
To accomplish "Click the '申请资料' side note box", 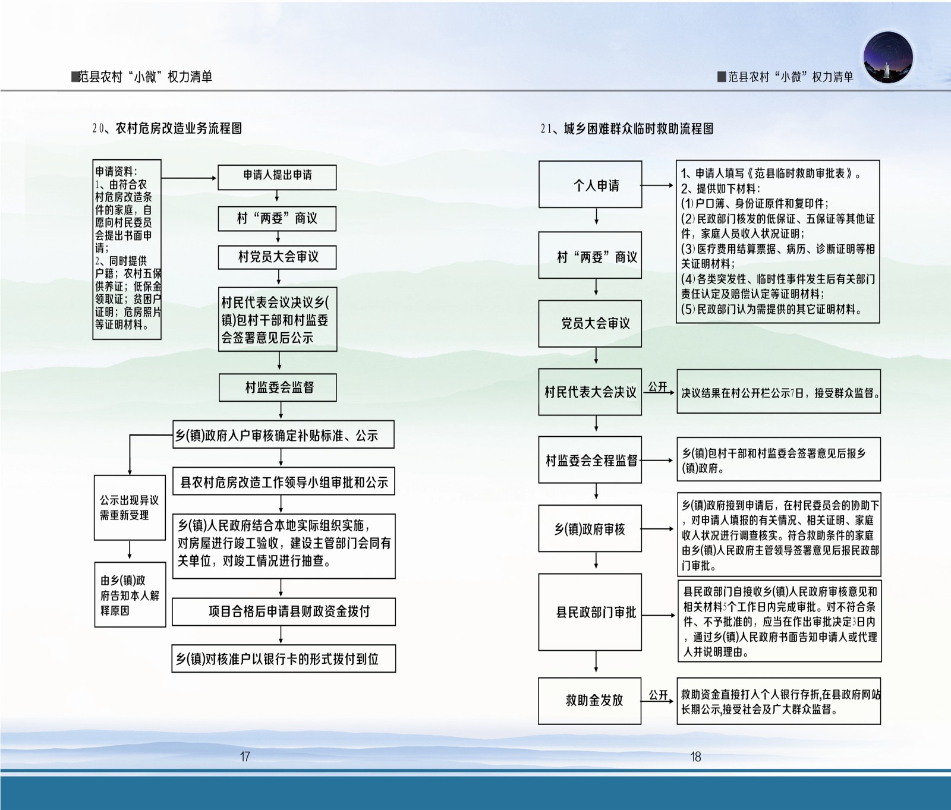I will pyautogui.click(x=127, y=250).
